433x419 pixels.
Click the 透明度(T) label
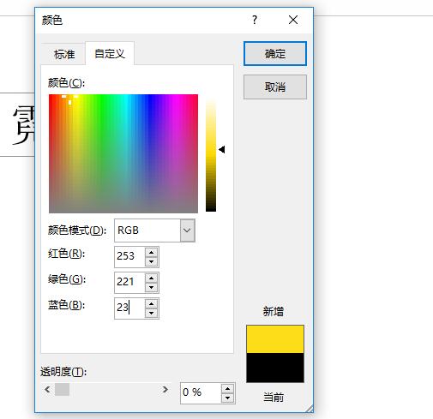[x=63, y=372]
